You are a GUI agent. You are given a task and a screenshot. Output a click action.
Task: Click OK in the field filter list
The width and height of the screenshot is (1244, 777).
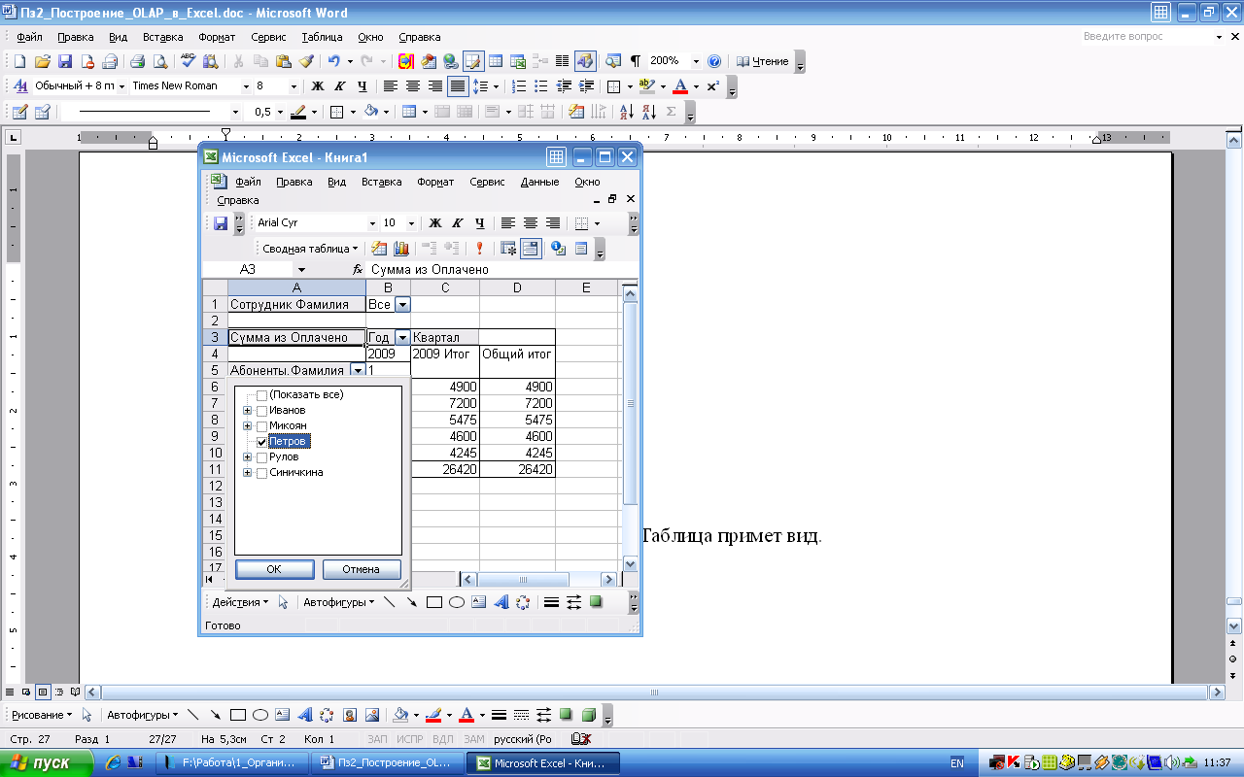[x=274, y=569]
